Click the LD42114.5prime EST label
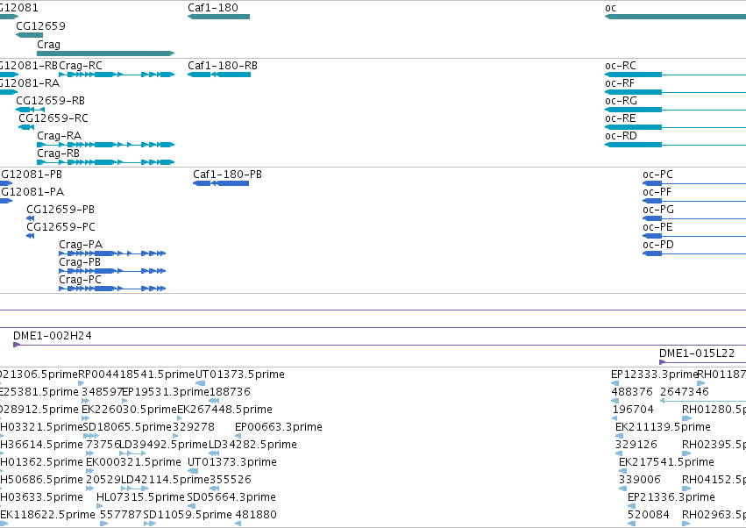746x528 pixels. 165,480
